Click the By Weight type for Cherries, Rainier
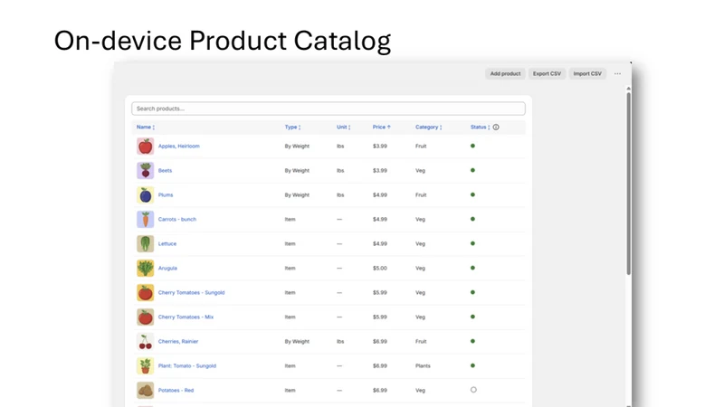The image size is (724, 407). click(297, 342)
